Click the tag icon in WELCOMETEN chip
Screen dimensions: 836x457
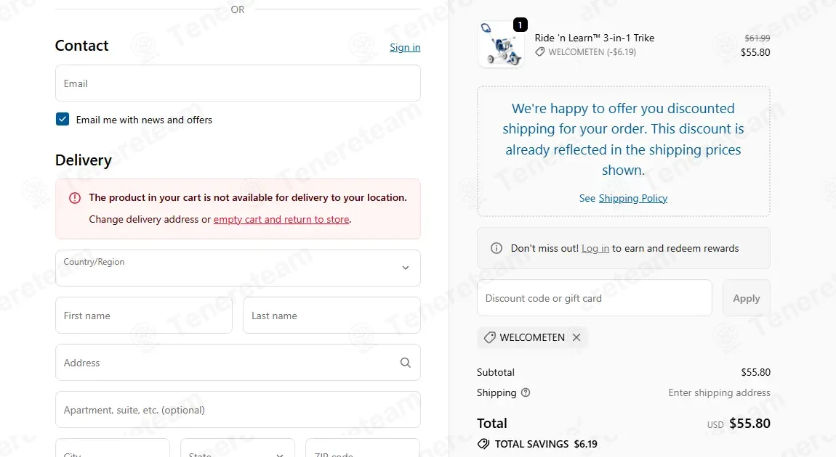[x=489, y=337]
